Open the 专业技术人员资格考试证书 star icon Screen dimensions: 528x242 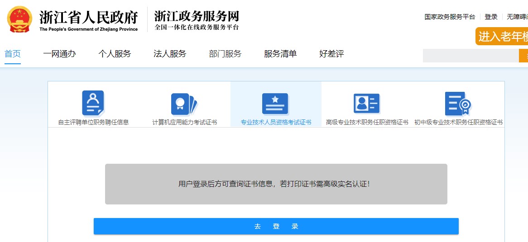point(275,104)
